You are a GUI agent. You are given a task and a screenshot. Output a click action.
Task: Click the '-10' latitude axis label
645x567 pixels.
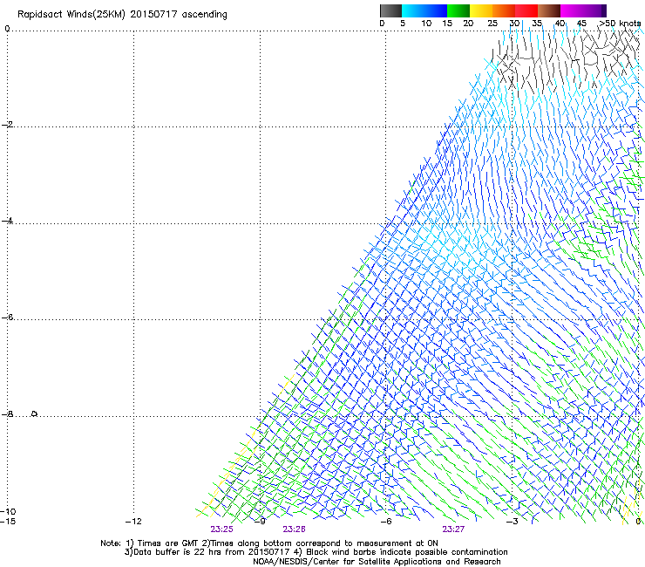(8, 511)
